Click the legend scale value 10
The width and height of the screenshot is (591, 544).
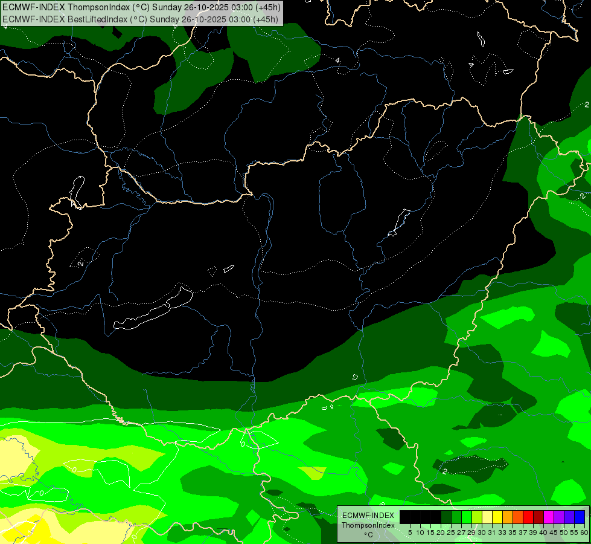tap(420, 533)
